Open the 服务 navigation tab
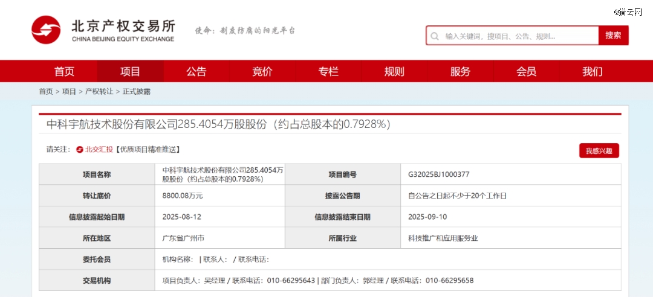 pos(460,72)
